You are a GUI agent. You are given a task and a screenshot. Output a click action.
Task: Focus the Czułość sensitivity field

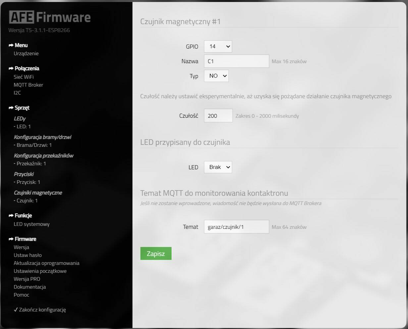coord(218,116)
